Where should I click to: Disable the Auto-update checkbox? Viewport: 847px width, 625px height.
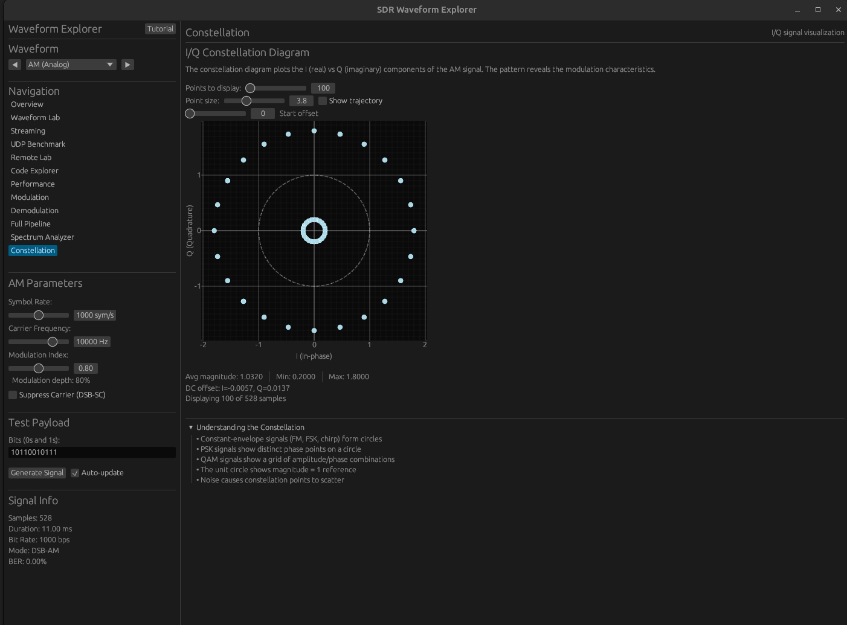pyautogui.click(x=75, y=473)
